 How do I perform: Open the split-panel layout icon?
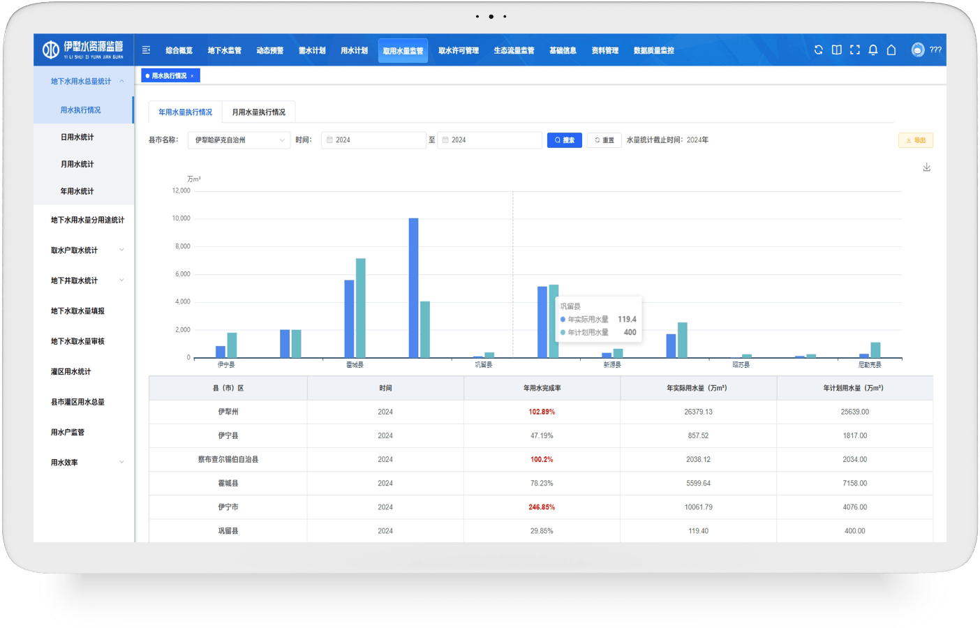(x=836, y=50)
